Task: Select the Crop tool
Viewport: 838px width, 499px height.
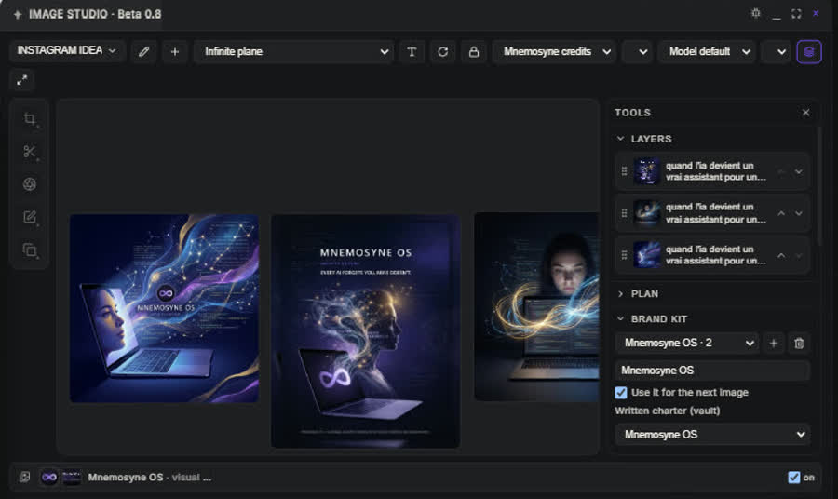Action: [30, 118]
